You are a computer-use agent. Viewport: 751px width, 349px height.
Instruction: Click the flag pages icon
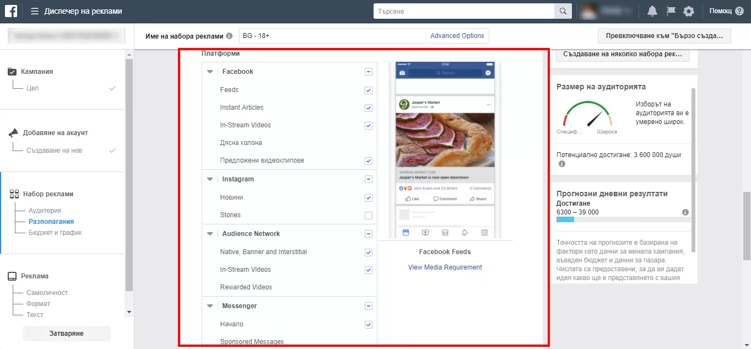[x=671, y=11]
